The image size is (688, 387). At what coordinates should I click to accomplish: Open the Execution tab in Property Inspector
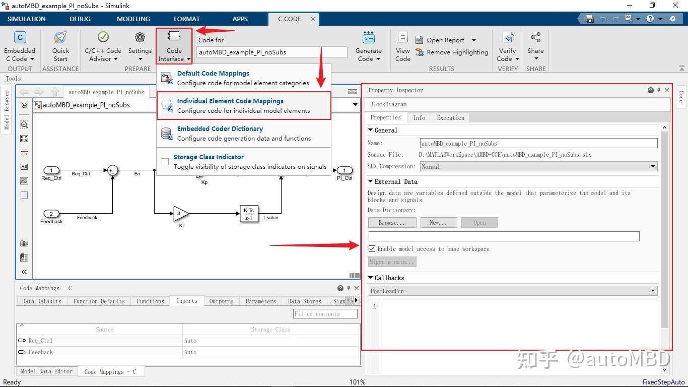click(x=451, y=117)
